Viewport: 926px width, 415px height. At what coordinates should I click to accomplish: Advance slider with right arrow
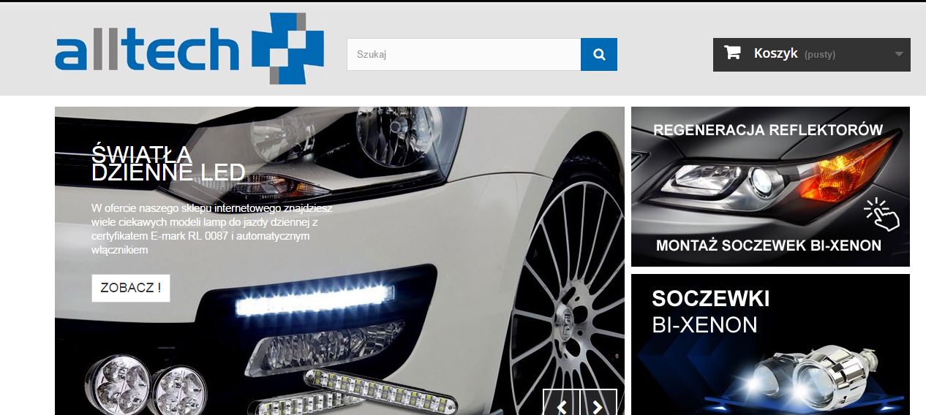tap(598, 406)
